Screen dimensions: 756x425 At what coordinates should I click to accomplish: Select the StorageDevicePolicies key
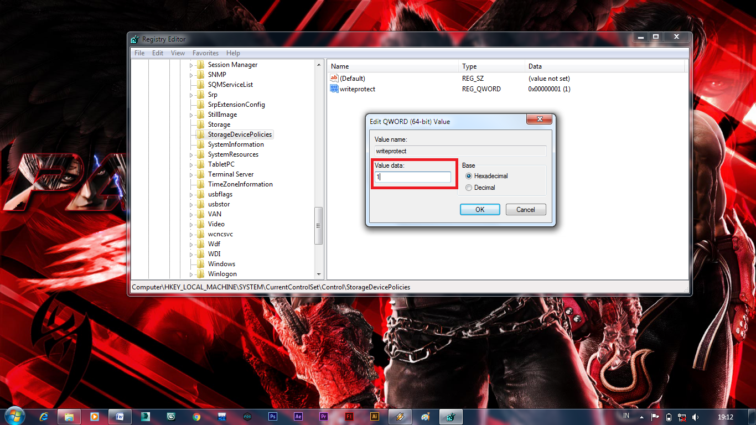coord(240,134)
